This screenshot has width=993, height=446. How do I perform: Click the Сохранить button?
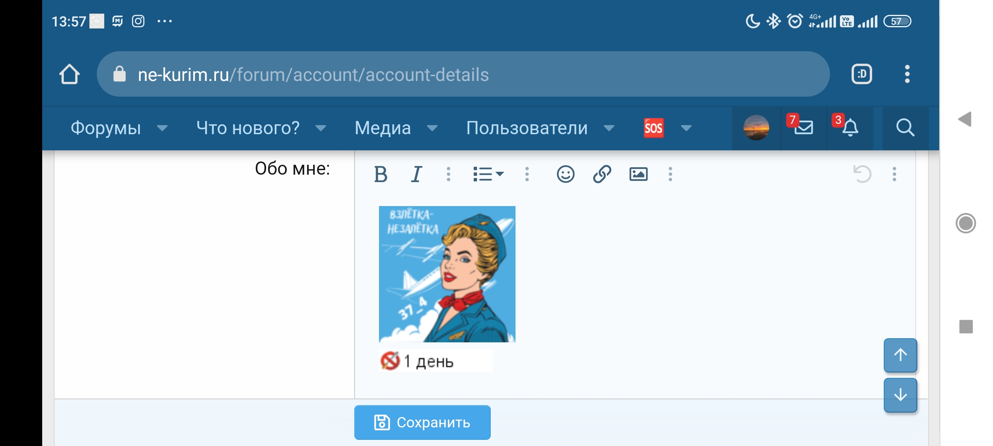tap(422, 422)
